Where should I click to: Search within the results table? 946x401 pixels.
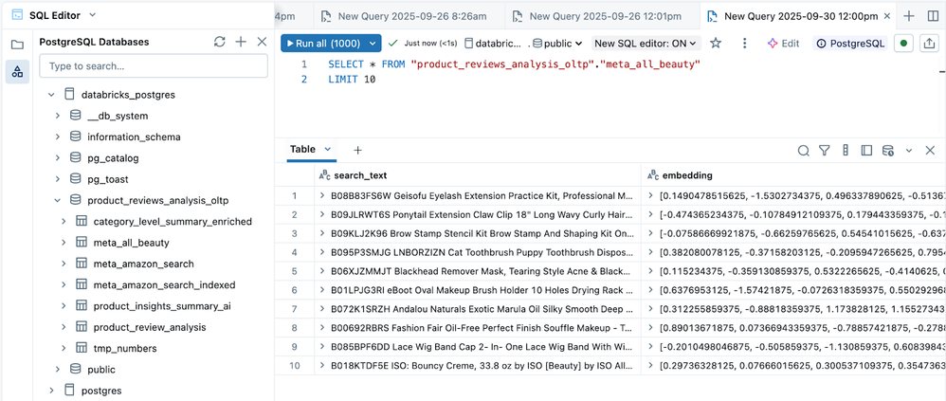point(803,151)
